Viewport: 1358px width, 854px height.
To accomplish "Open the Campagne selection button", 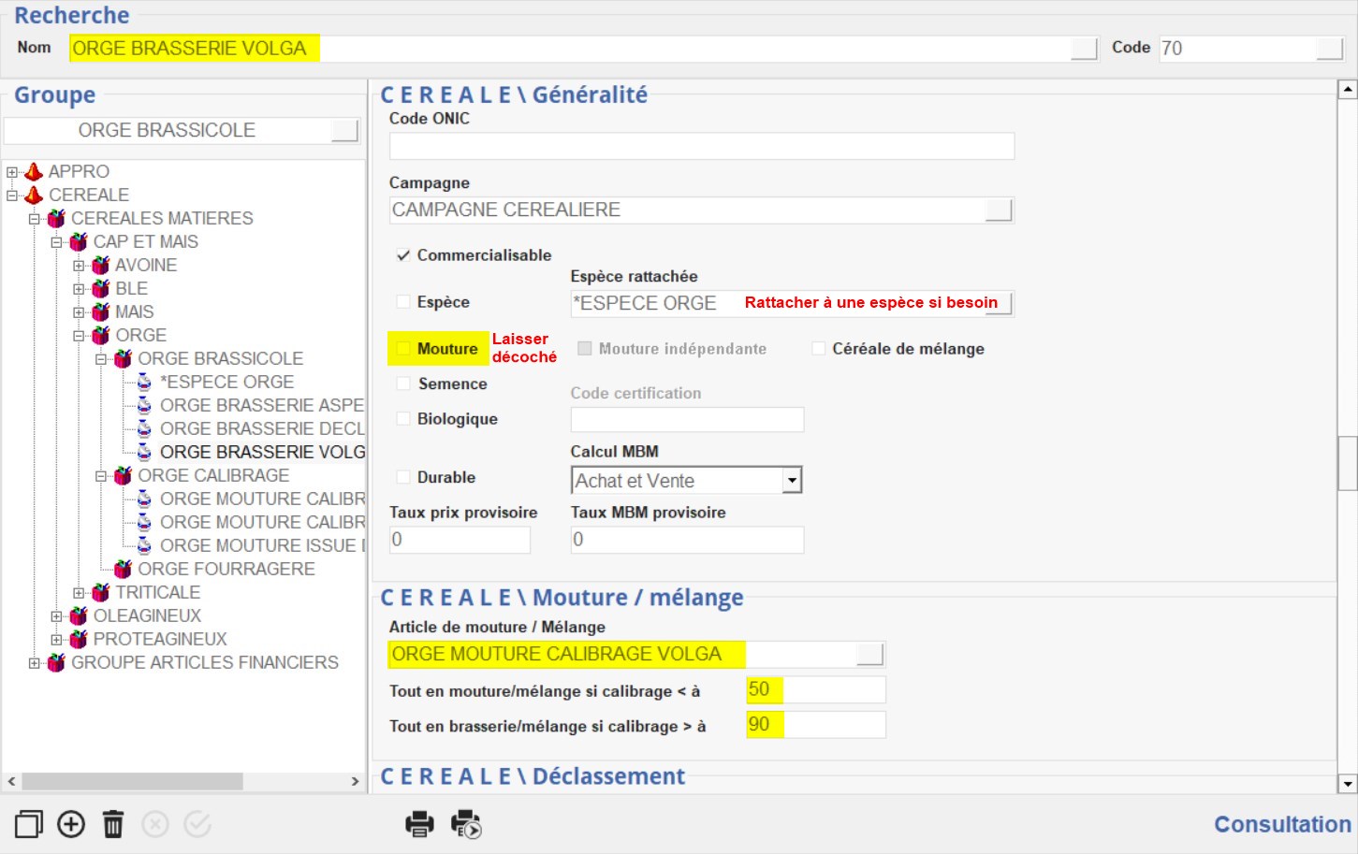I will click(x=999, y=210).
